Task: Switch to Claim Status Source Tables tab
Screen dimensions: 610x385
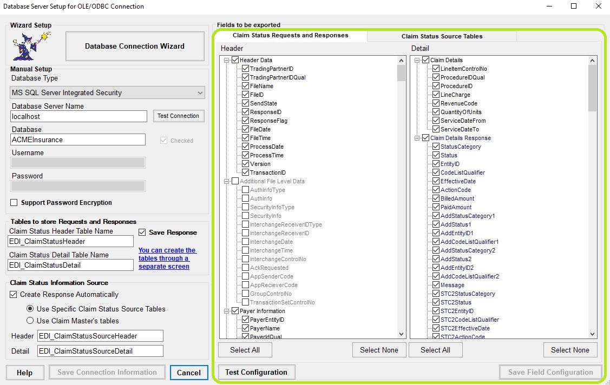Action: tap(442, 36)
